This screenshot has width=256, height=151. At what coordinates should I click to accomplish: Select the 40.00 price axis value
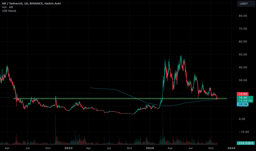tap(243, 68)
